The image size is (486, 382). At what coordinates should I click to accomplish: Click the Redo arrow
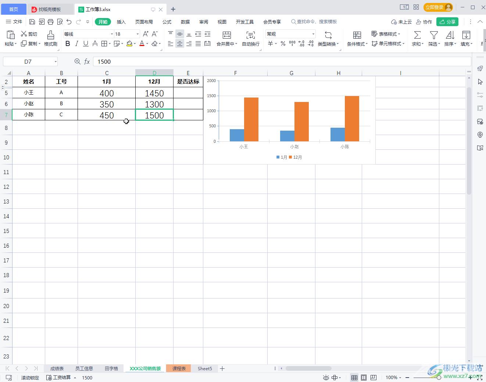(x=78, y=22)
